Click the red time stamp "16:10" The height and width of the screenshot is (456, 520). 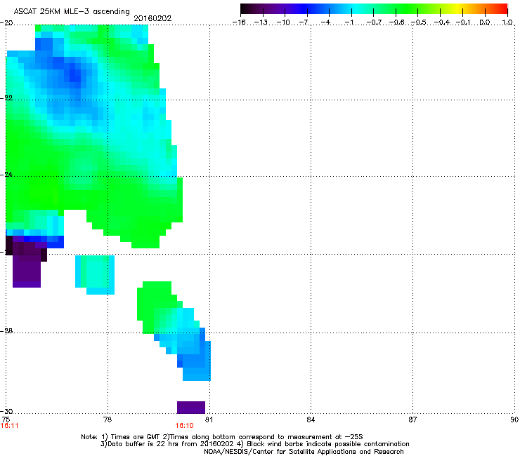point(184,426)
